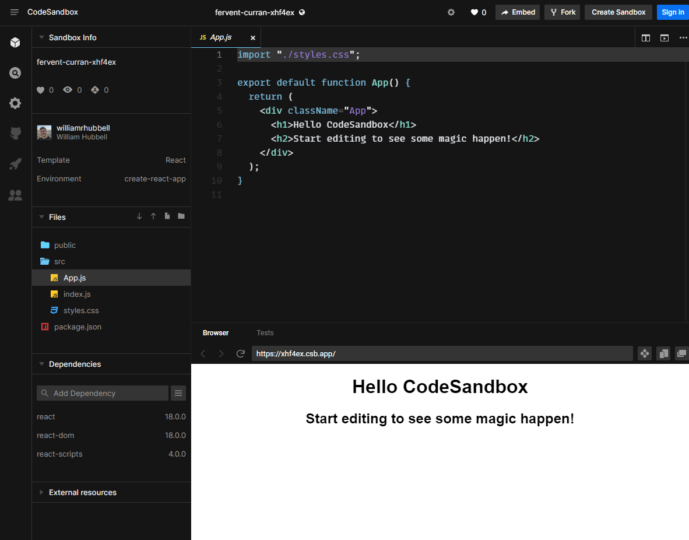Click the globe privacy icon beside sandbox name
The height and width of the screenshot is (540, 689).
pos(302,12)
